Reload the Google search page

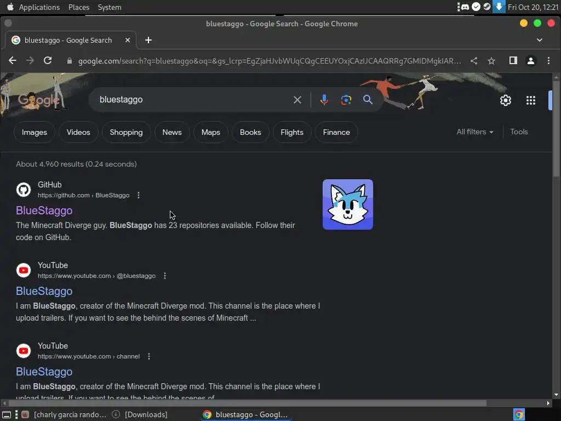(x=48, y=60)
